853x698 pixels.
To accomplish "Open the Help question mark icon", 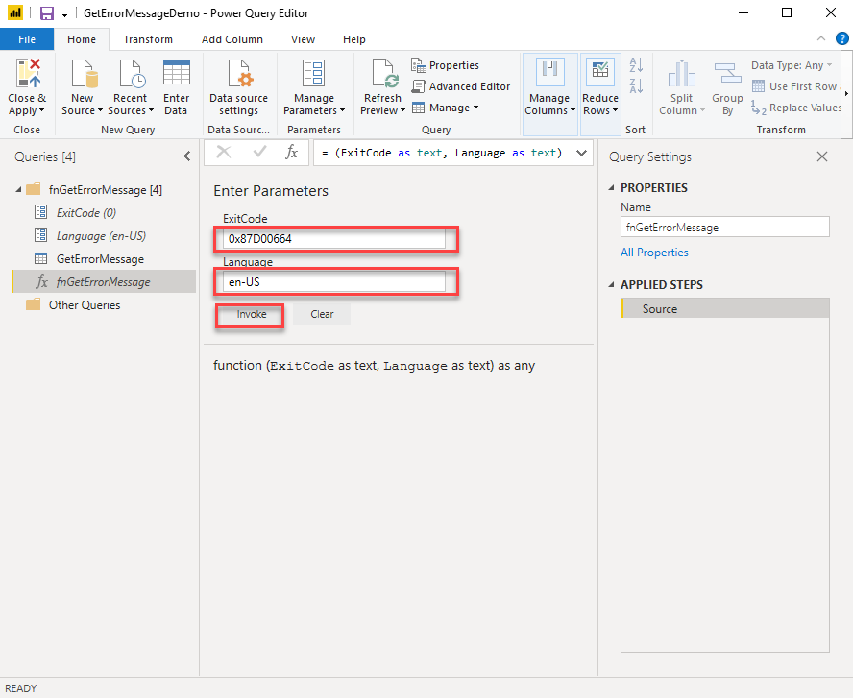I will 841,38.
